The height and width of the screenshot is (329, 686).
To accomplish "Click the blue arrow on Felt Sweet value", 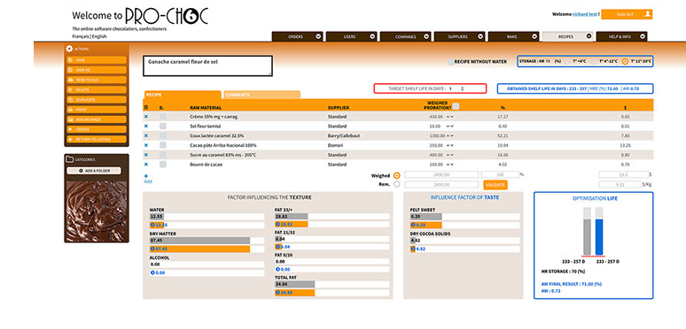I will tap(413, 225).
